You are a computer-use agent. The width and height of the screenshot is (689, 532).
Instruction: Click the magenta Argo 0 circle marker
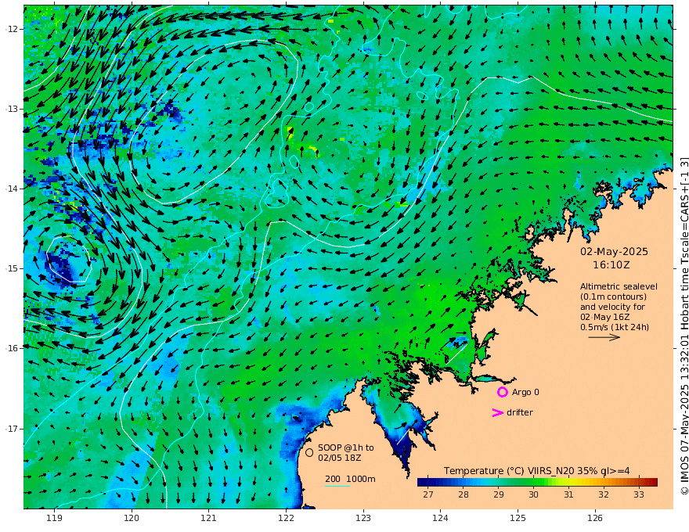502,392
